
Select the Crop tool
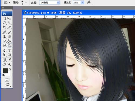4,27
